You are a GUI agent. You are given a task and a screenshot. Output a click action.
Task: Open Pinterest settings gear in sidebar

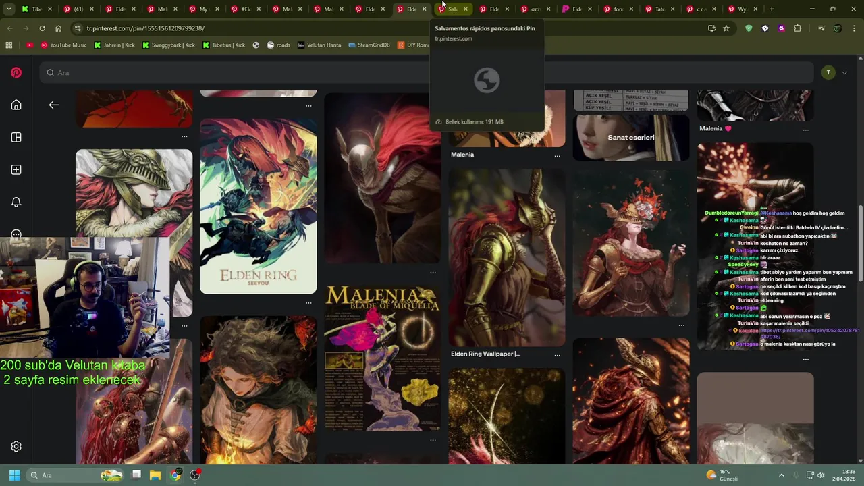click(x=16, y=446)
